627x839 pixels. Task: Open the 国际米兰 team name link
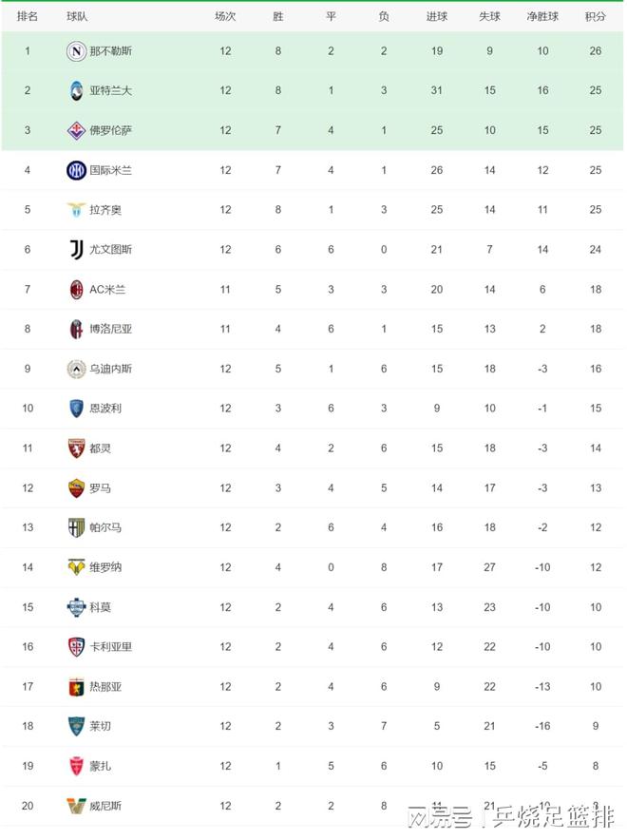point(110,170)
